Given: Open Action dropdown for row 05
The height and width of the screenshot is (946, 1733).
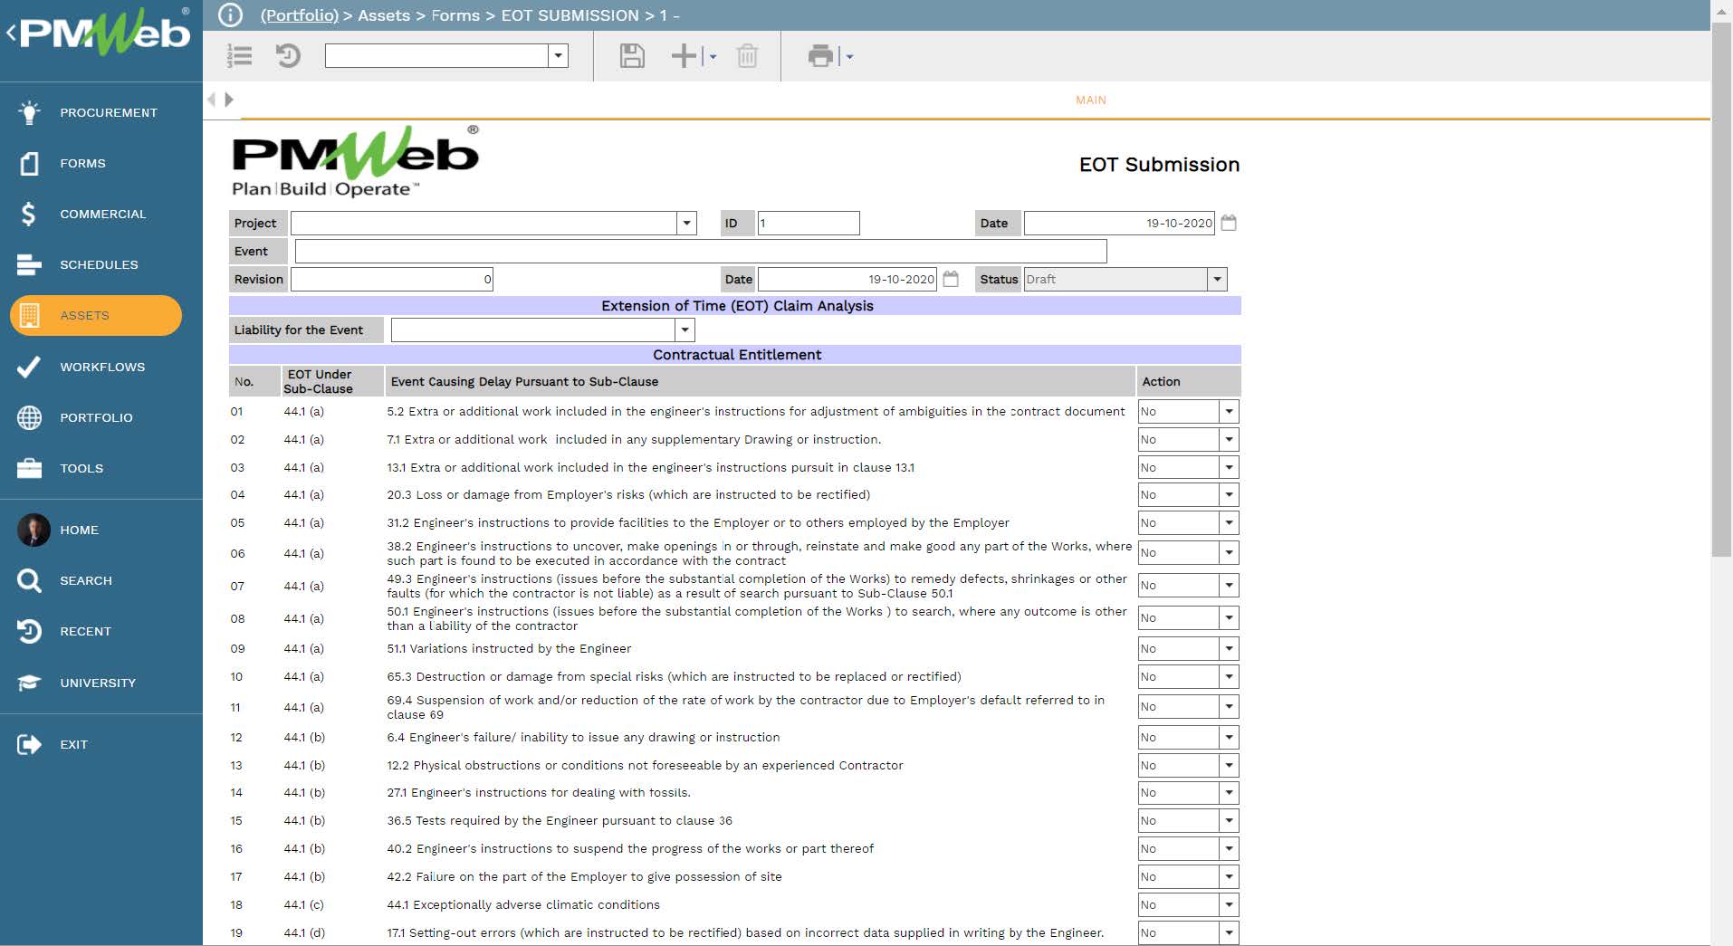Looking at the screenshot, I should point(1229,522).
